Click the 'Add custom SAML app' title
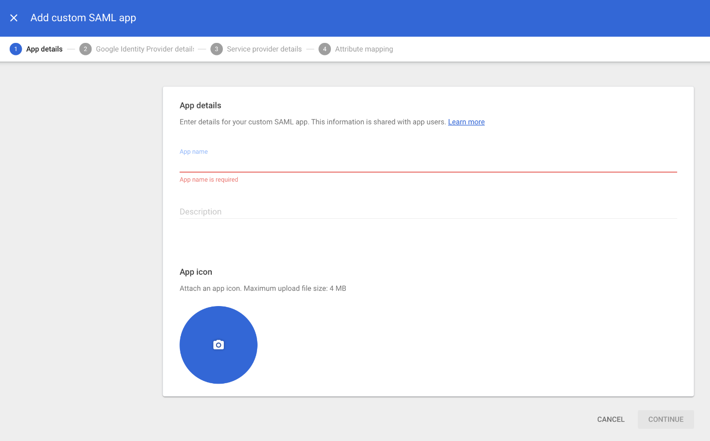Viewport: 710px width, 441px height. (x=83, y=18)
